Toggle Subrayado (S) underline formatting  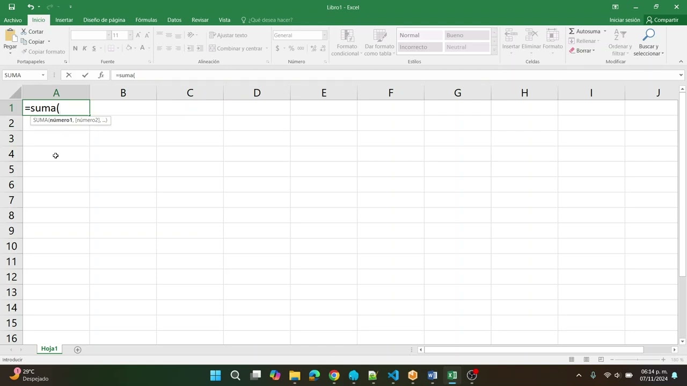point(94,48)
